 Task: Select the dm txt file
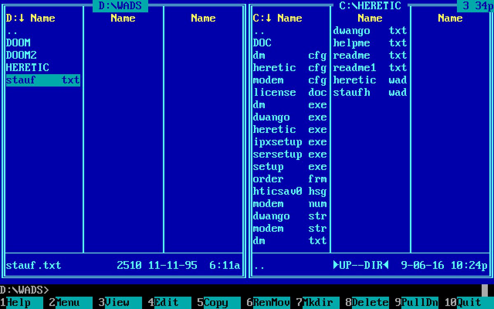click(290, 241)
